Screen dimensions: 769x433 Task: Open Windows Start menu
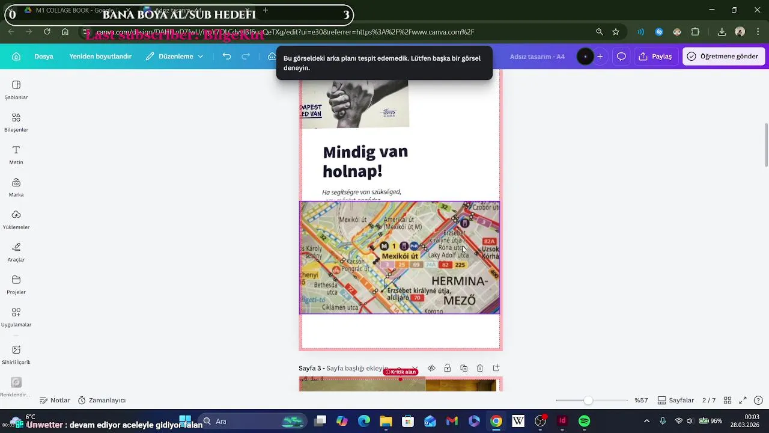(185, 421)
